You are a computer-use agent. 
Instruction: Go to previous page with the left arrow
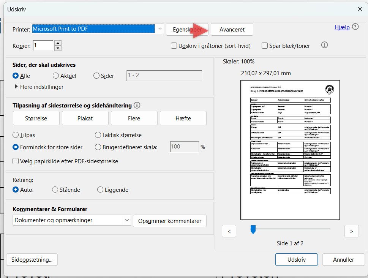(x=229, y=231)
